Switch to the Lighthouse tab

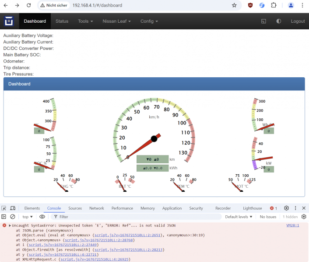[253, 208]
